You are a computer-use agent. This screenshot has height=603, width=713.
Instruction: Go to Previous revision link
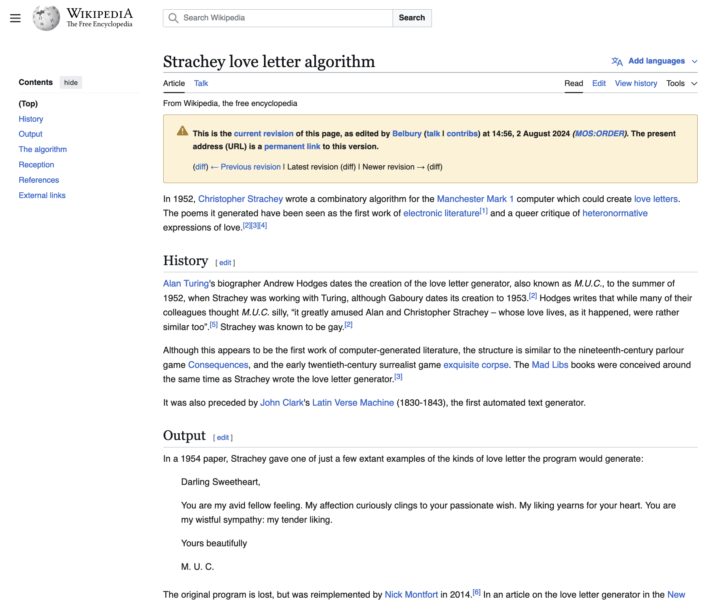point(250,167)
